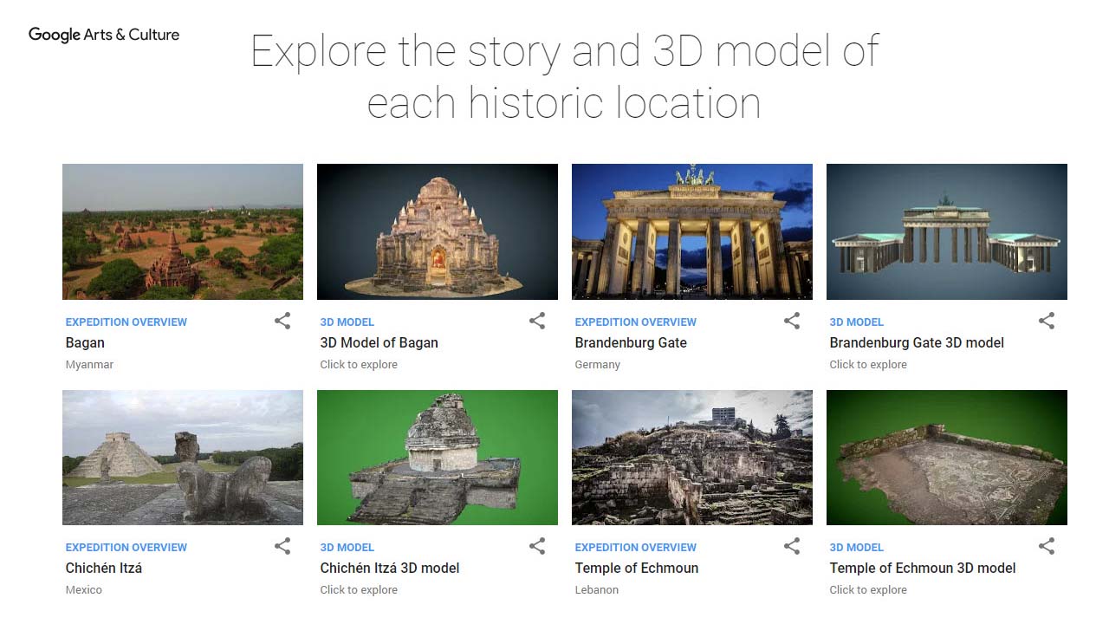Explore the Temple of Echmoun 3D model
The image size is (1109, 624).
[x=922, y=568]
